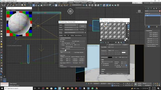Select Map channel radio in BRDF
161x90 pixels.
(x=115, y=67)
